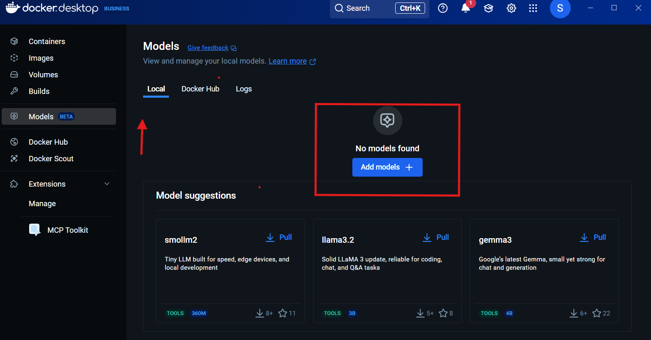Pull the gemma3 model
Screen dimensions: 651x340
[593, 237]
